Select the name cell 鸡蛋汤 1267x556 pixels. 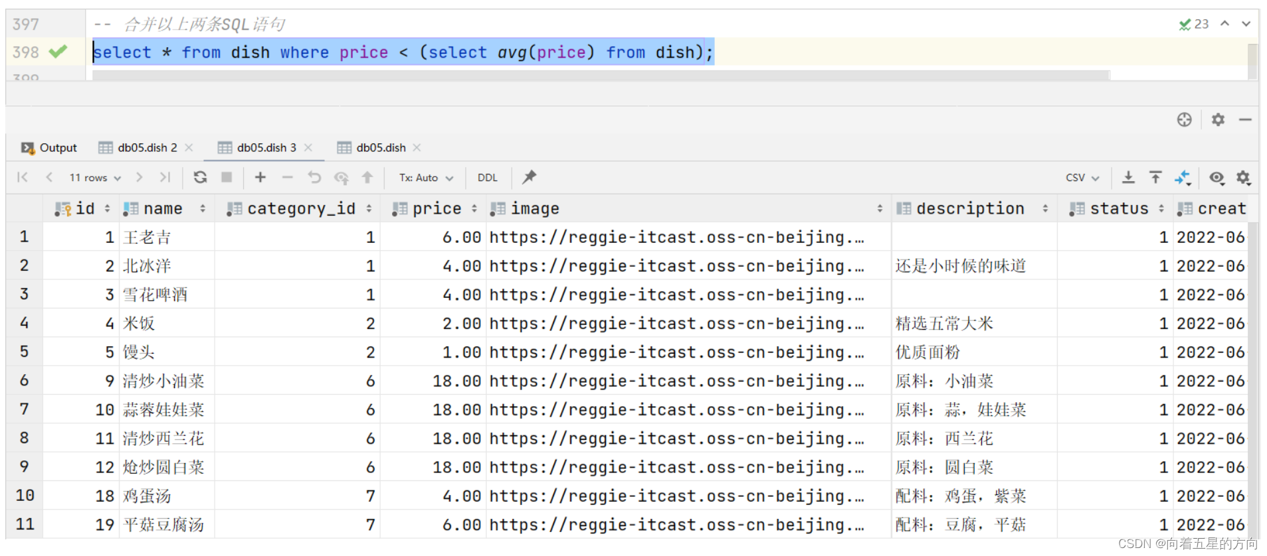(168, 496)
